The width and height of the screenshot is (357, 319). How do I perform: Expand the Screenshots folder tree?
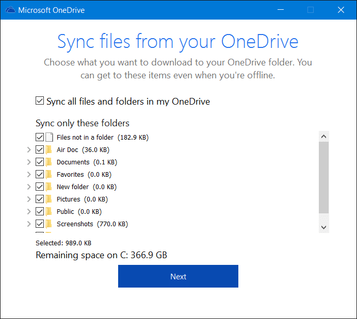point(29,224)
